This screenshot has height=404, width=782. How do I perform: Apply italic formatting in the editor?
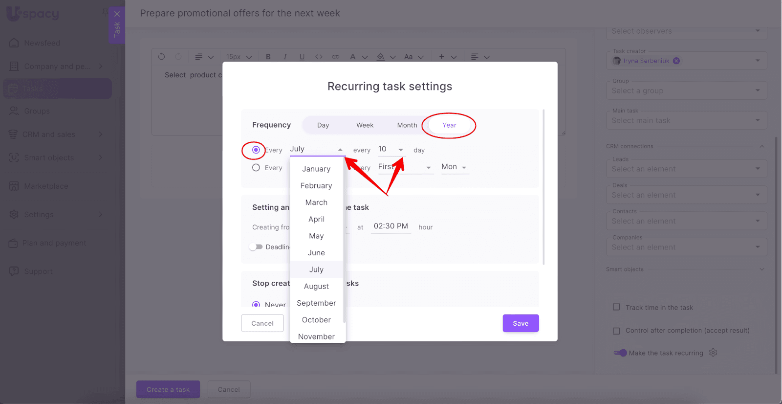(x=285, y=57)
